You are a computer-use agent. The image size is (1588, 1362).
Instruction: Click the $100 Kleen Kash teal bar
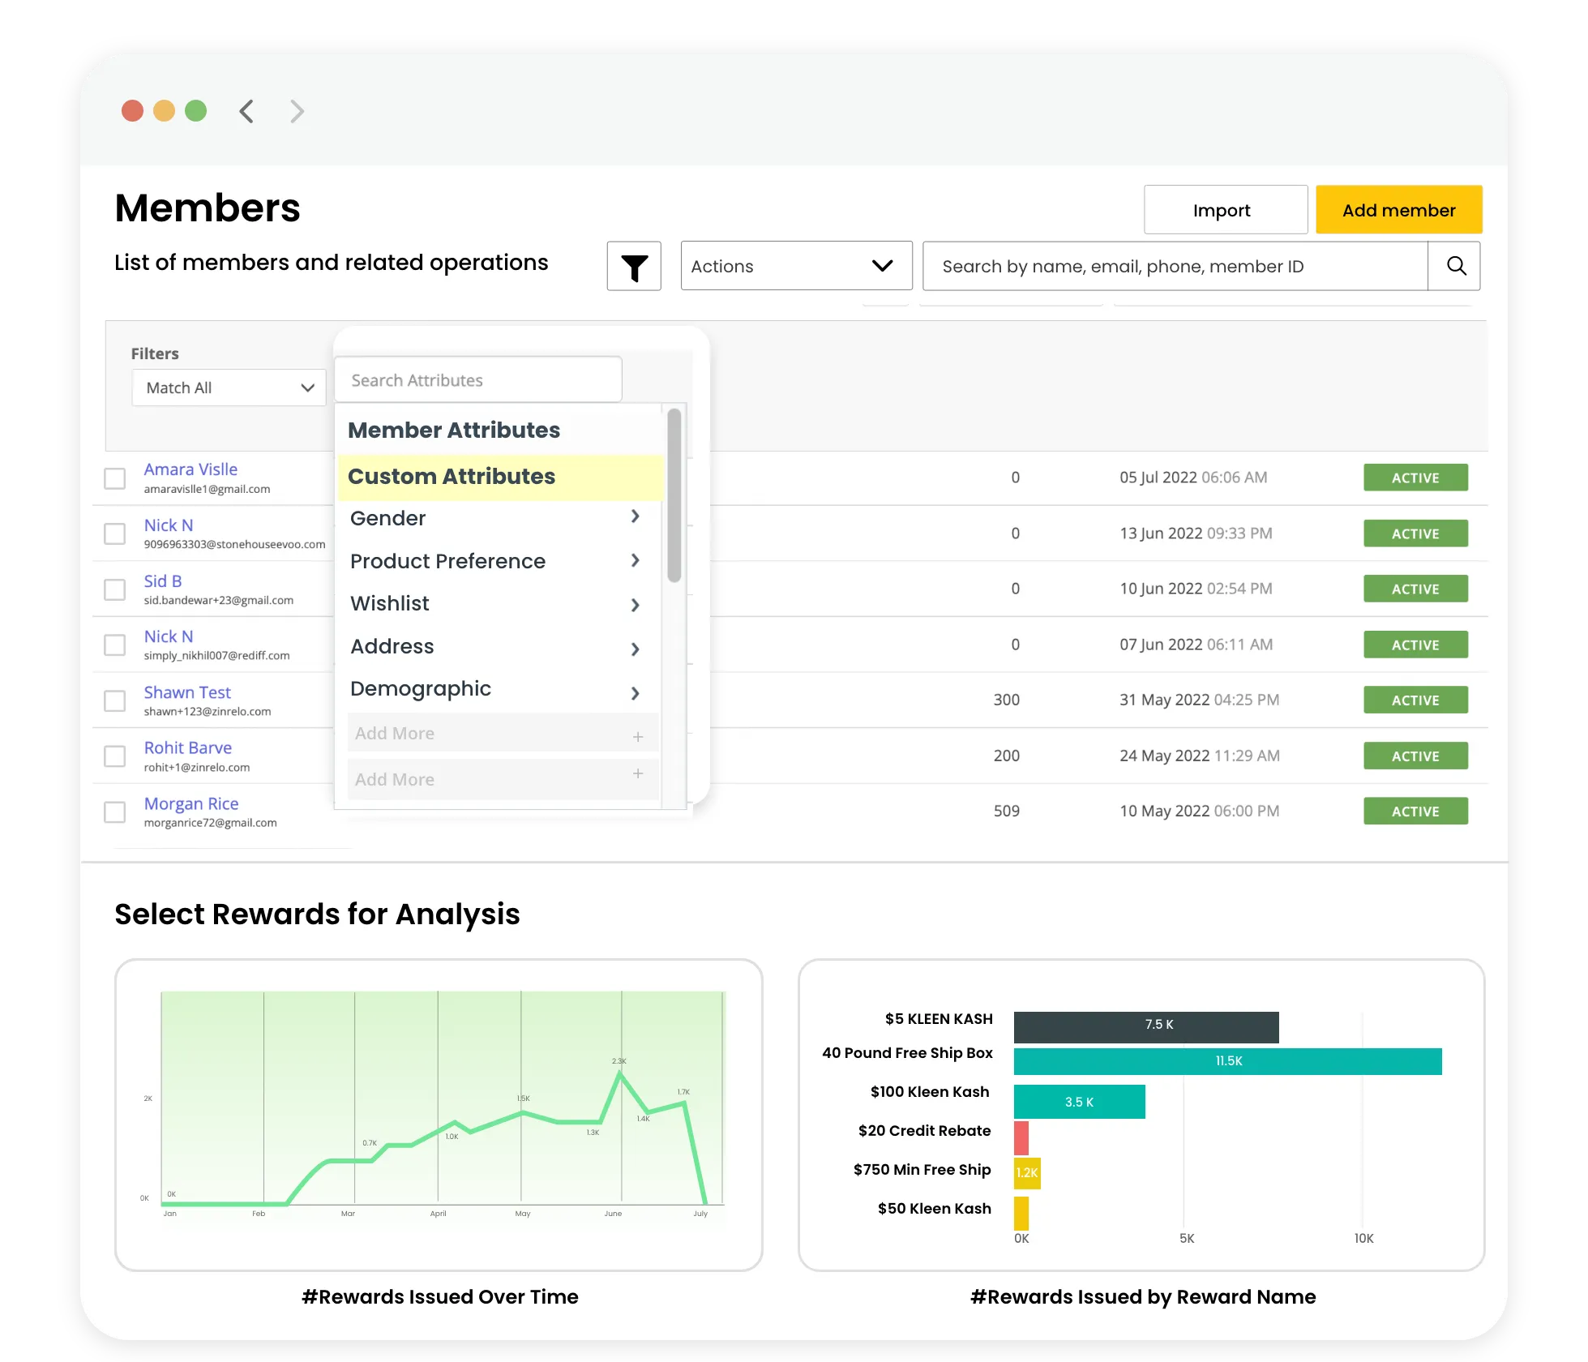1079,1102
